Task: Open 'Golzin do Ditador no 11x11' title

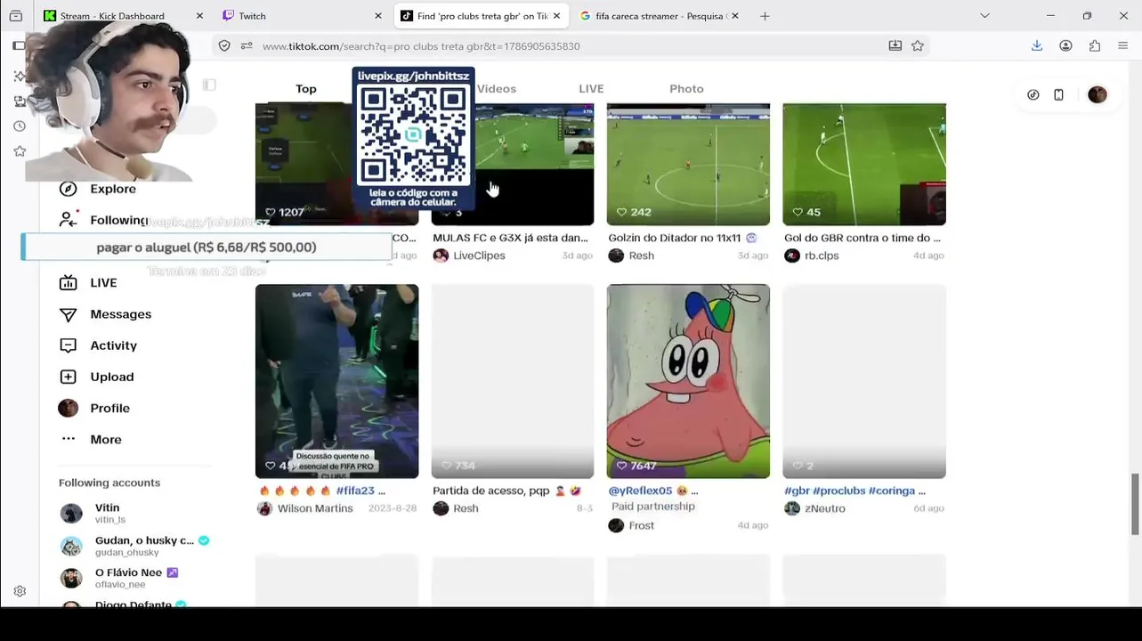Action: (682, 238)
